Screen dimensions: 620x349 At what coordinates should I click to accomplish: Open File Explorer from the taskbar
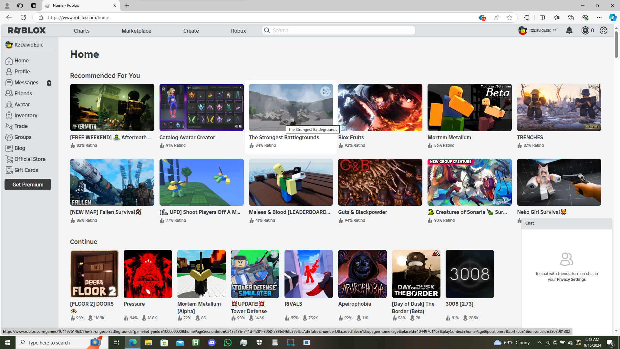(x=148, y=343)
